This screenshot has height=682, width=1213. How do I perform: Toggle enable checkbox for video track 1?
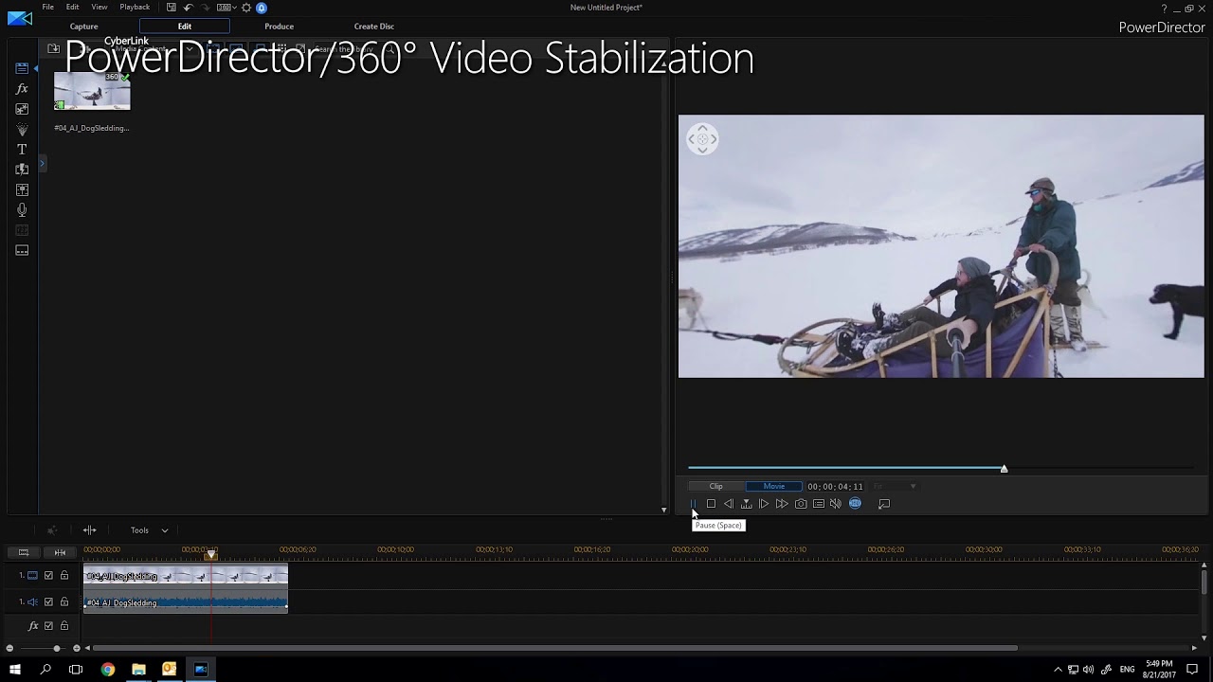49,575
